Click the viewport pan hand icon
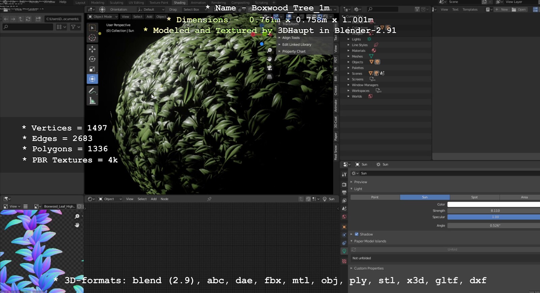Screen dimensions: 540x293 [269, 59]
